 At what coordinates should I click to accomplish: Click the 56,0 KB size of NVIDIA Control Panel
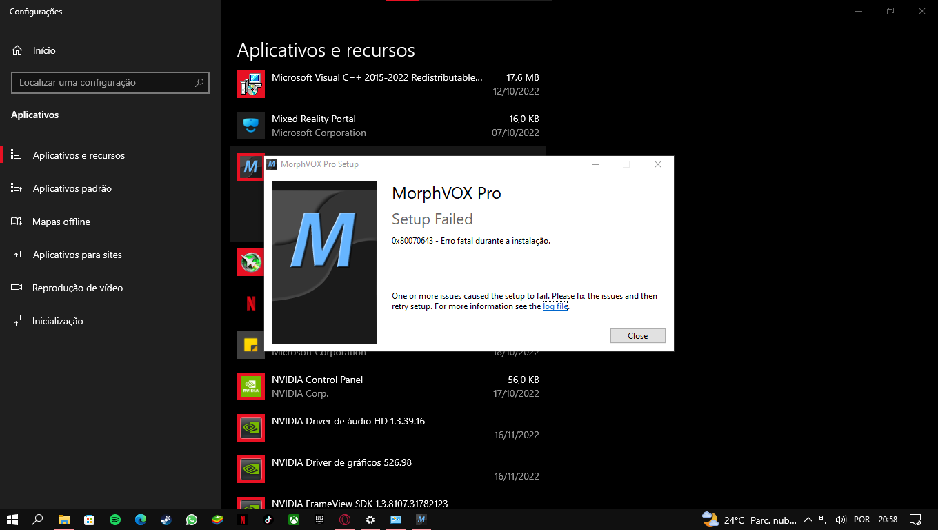tap(523, 380)
